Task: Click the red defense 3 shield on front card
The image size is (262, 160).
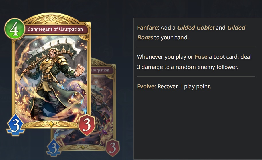Action: click(87, 125)
